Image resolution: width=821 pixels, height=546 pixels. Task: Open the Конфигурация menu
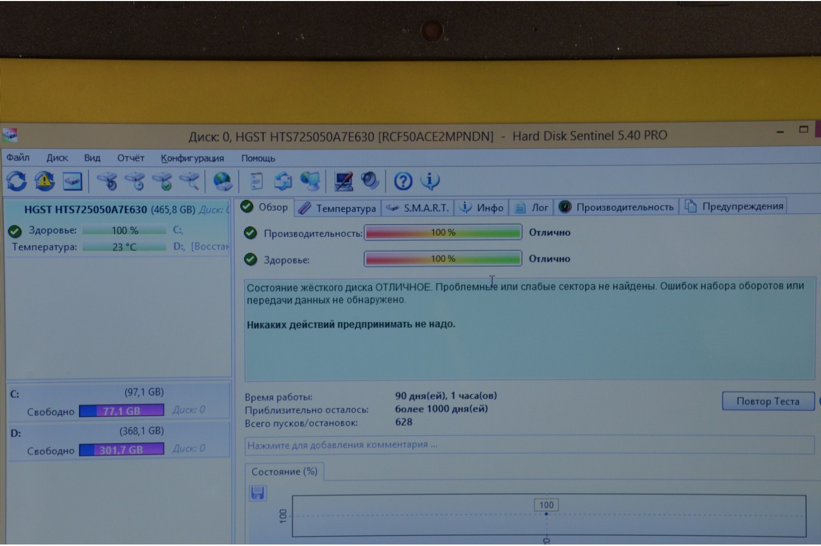click(x=192, y=158)
